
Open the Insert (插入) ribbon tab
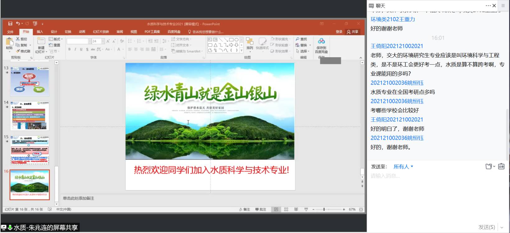pos(40,32)
